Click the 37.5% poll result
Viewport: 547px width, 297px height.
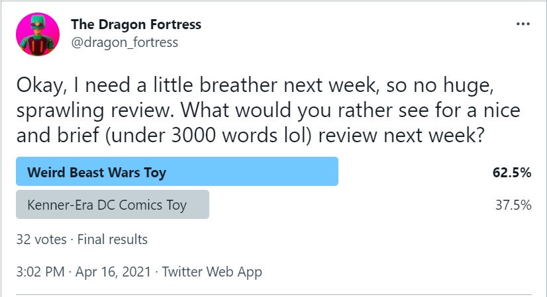(x=513, y=205)
